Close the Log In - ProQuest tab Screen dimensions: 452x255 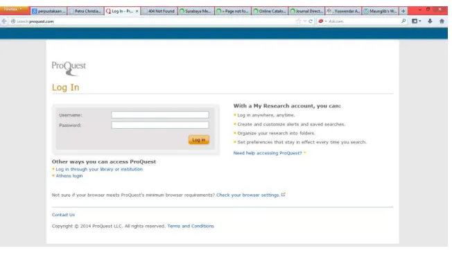point(137,11)
